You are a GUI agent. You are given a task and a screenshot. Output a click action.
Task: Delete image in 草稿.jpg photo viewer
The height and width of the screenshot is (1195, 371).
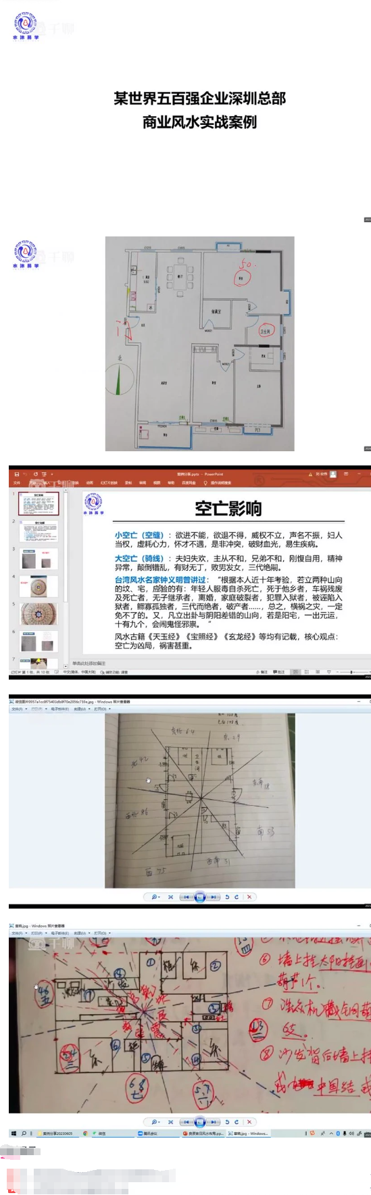point(249,1122)
